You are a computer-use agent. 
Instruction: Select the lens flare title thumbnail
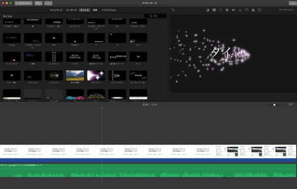pyautogui.click(x=54, y=75)
